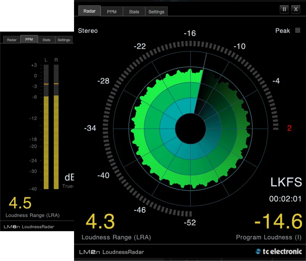Click the Stereo channel mode indicator
Screen dimensions: 306x261
[87, 31]
